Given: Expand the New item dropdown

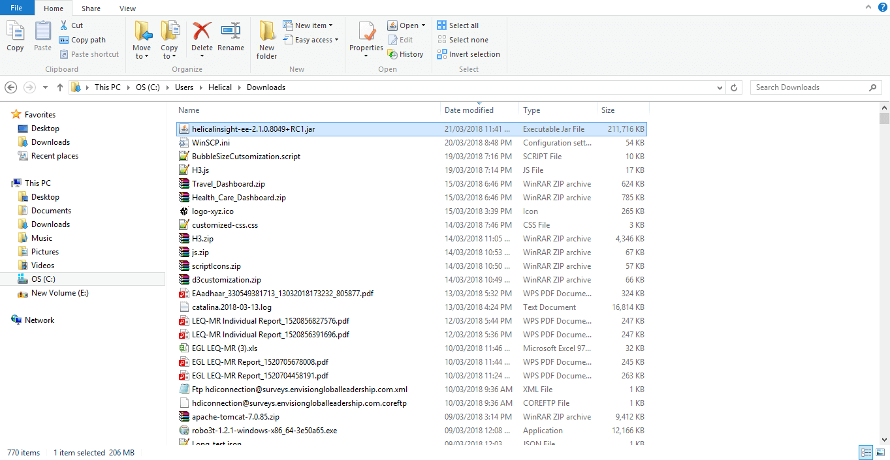Looking at the screenshot, I should click(x=308, y=25).
